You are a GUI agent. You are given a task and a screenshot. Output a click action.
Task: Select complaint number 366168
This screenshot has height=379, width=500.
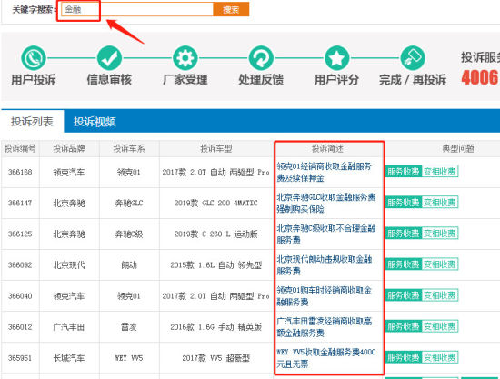click(20, 172)
